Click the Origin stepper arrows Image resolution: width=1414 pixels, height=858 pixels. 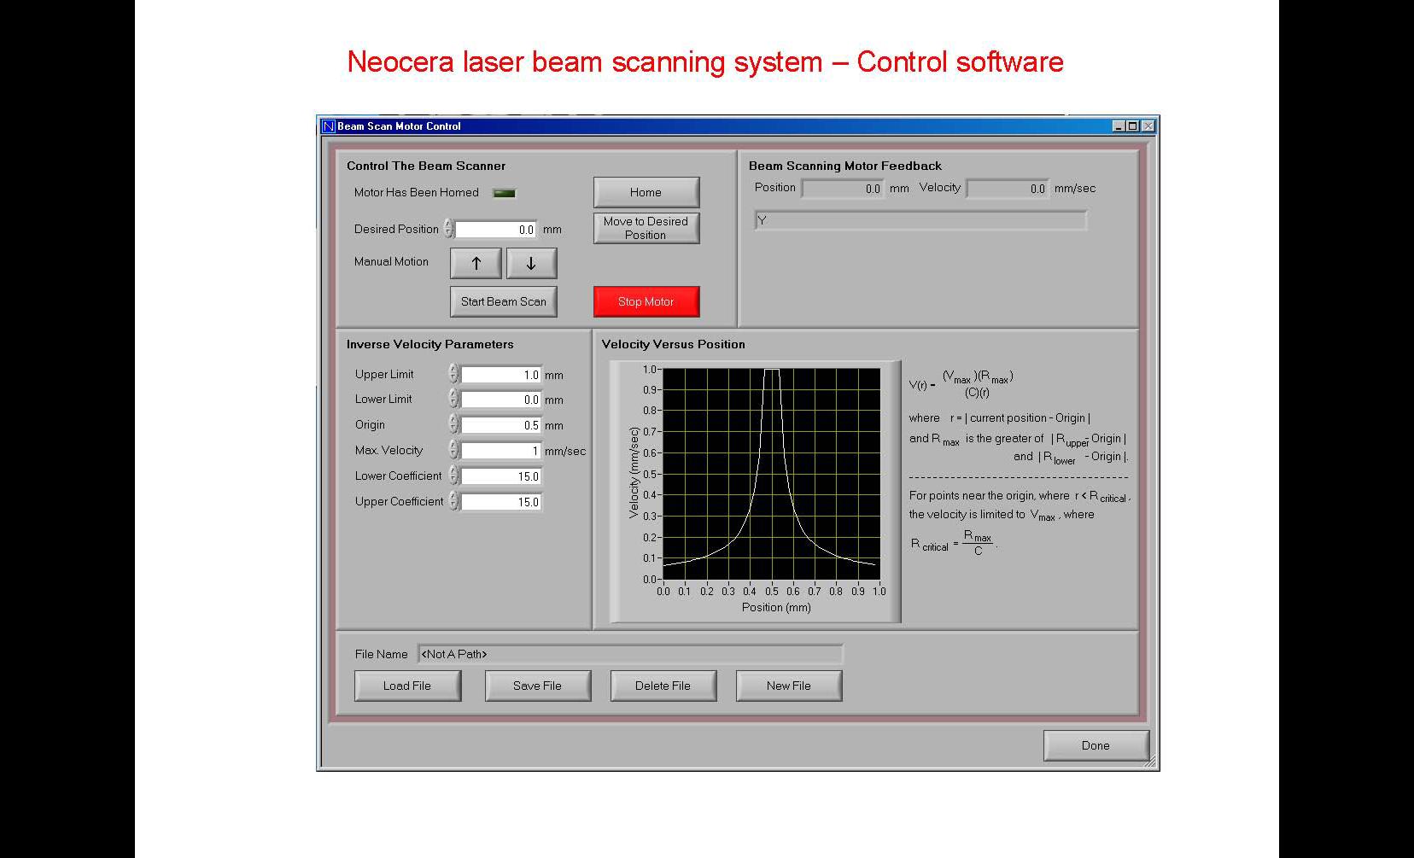453,424
